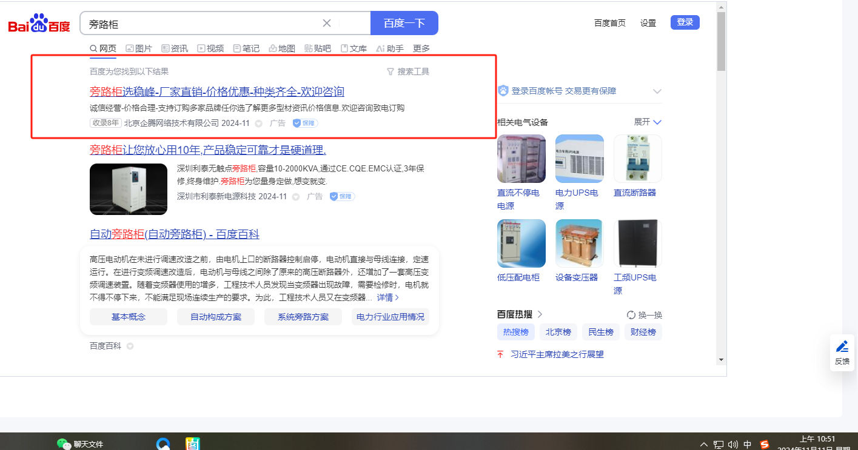Clear the search box with X icon

pyautogui.click(x=327, y=24)
